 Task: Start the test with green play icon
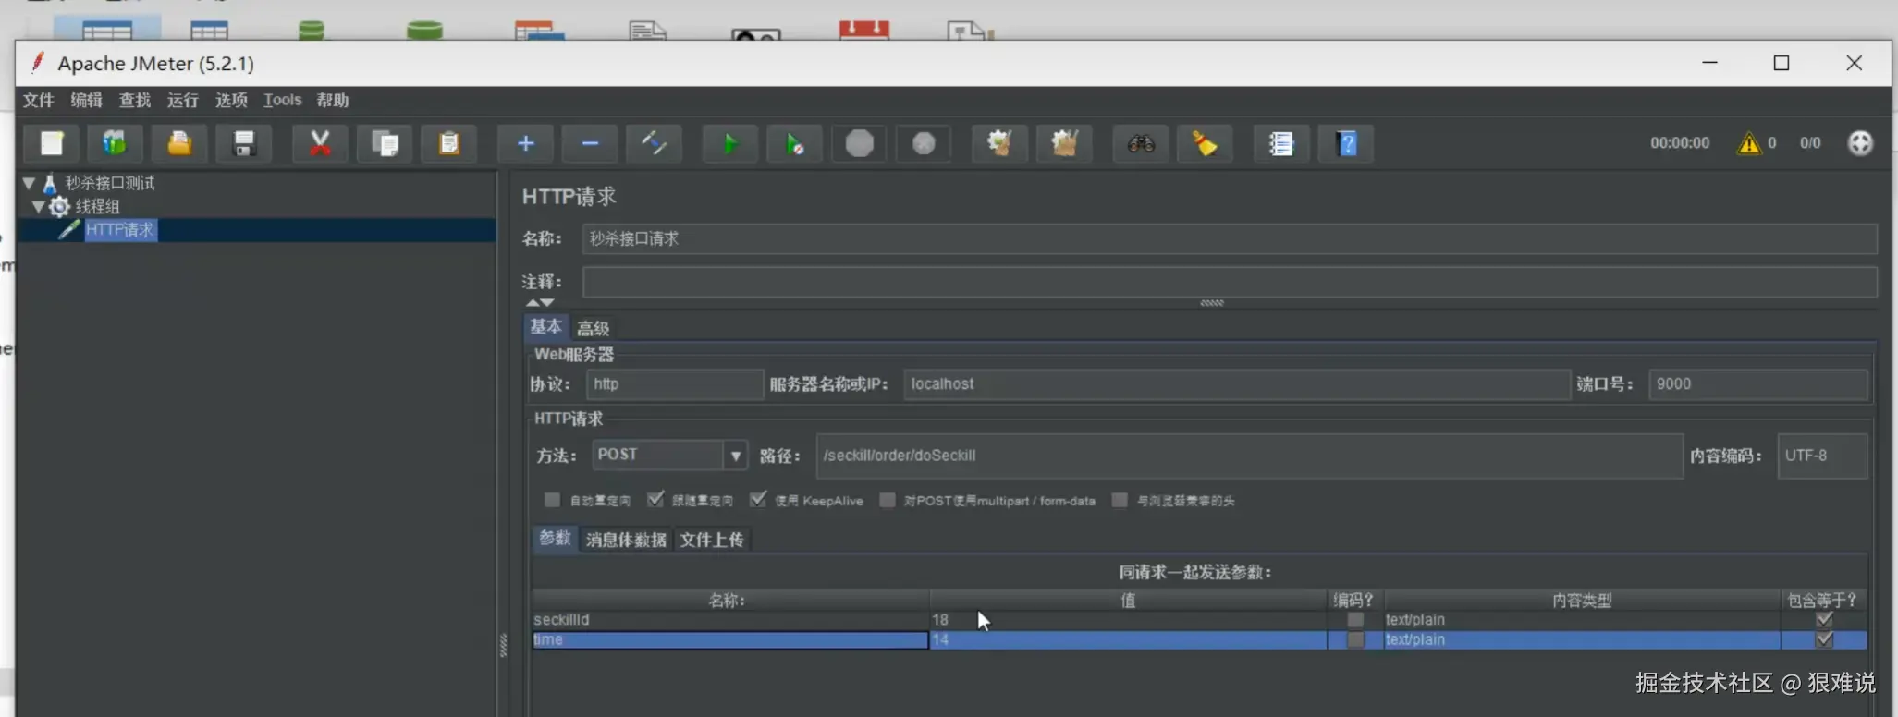[730, 143]
